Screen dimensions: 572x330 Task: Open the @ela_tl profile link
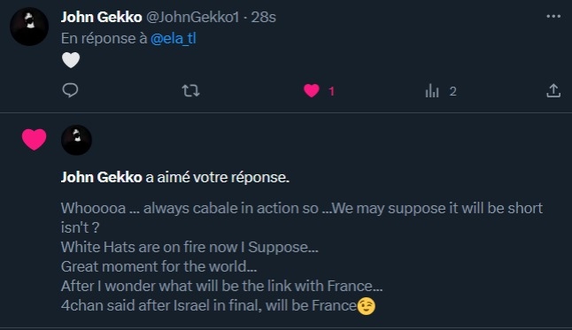pos(174,38)
